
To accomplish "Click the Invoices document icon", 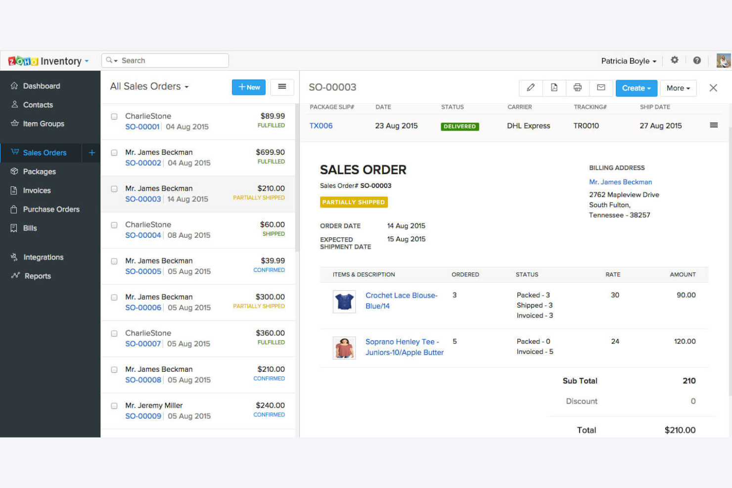I will point(14,190).
